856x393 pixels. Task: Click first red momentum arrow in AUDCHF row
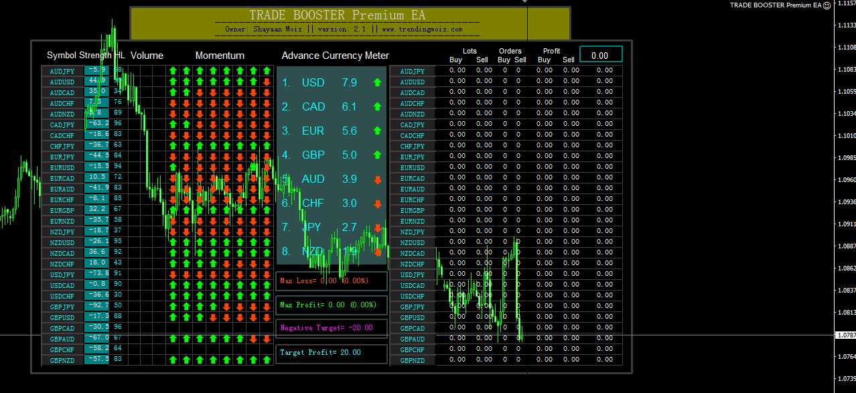coord(173,103)
